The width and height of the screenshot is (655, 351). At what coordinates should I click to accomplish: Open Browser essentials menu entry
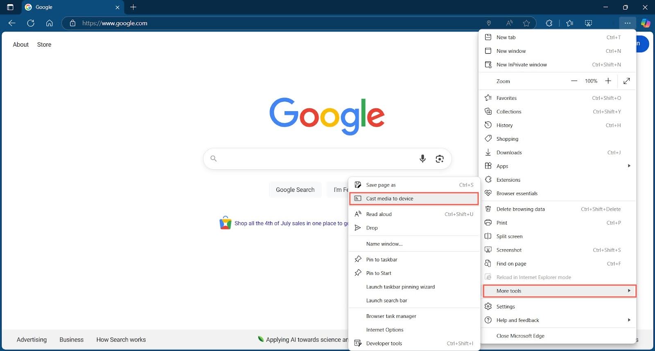557,193
